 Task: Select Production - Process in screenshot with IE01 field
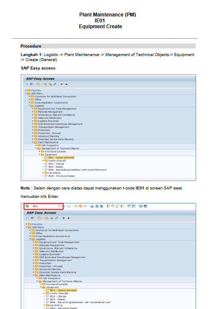pos(51,266)
